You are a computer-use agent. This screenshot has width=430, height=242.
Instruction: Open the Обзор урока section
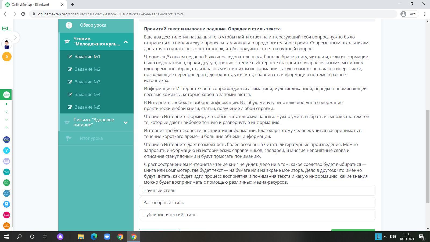(x=96, y=25)
